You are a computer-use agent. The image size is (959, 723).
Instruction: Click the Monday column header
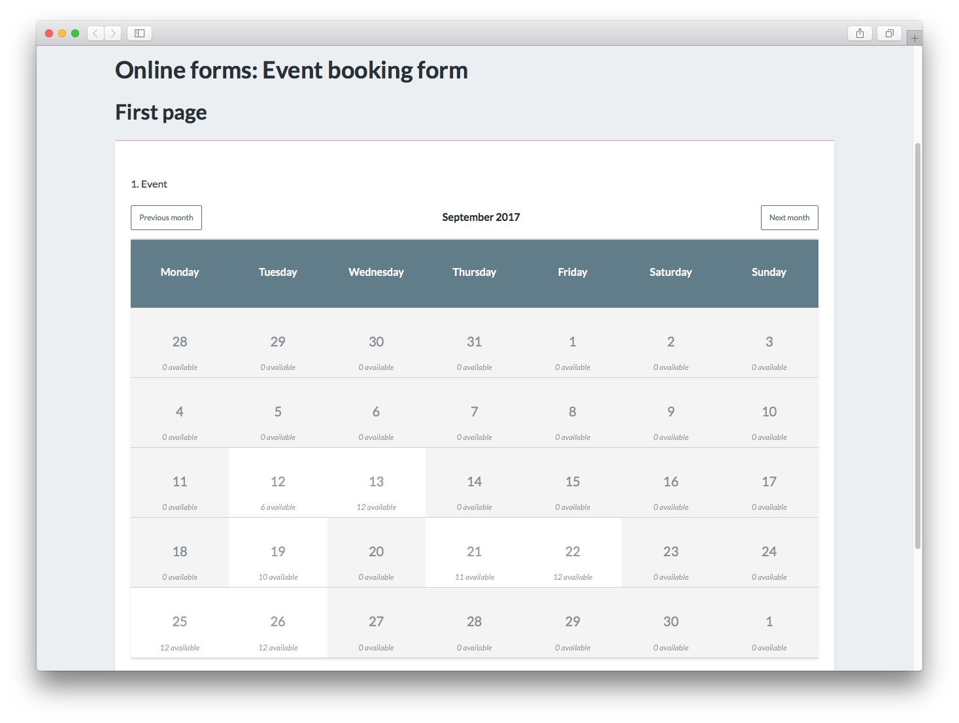pyautogui.click(x=180, y=273)
